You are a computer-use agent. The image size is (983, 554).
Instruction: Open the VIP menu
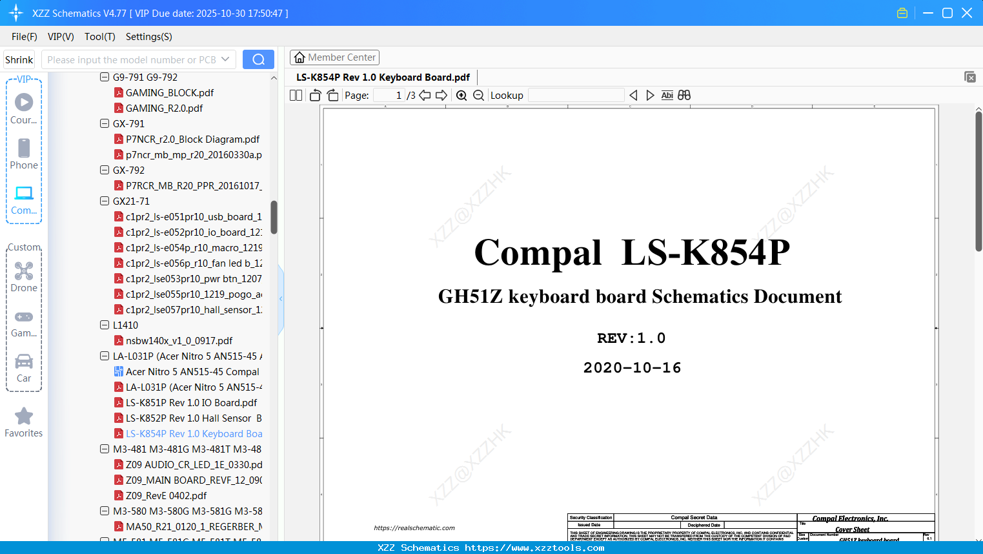[x=61, y=36]
